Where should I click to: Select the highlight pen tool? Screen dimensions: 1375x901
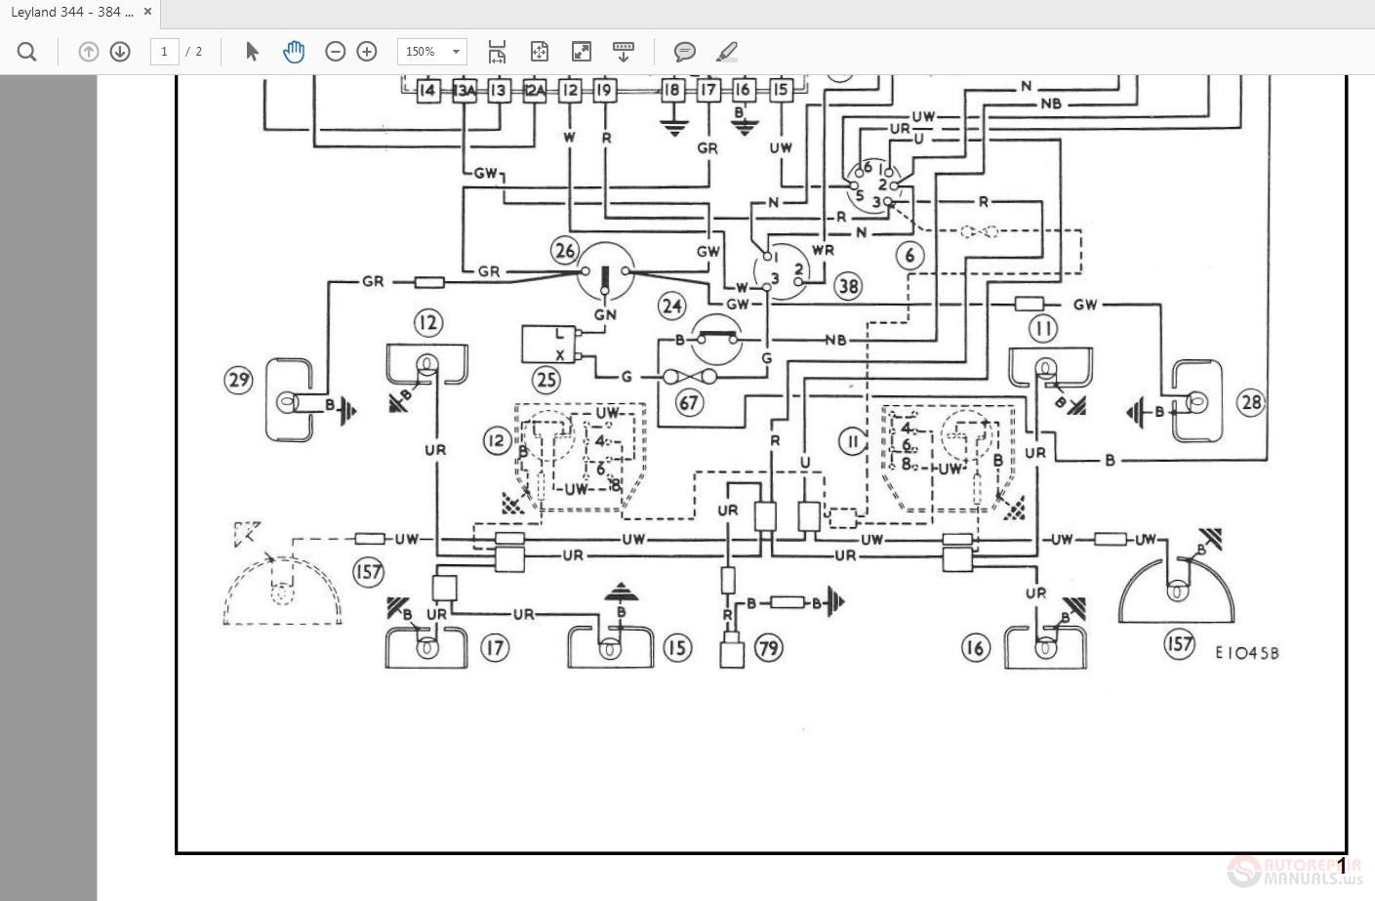click(x=726, y=52)
